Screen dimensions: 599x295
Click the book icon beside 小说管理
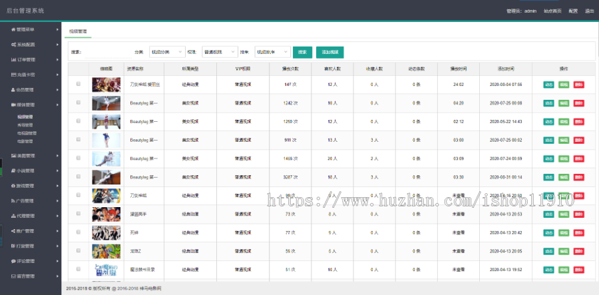pos(13,171)
